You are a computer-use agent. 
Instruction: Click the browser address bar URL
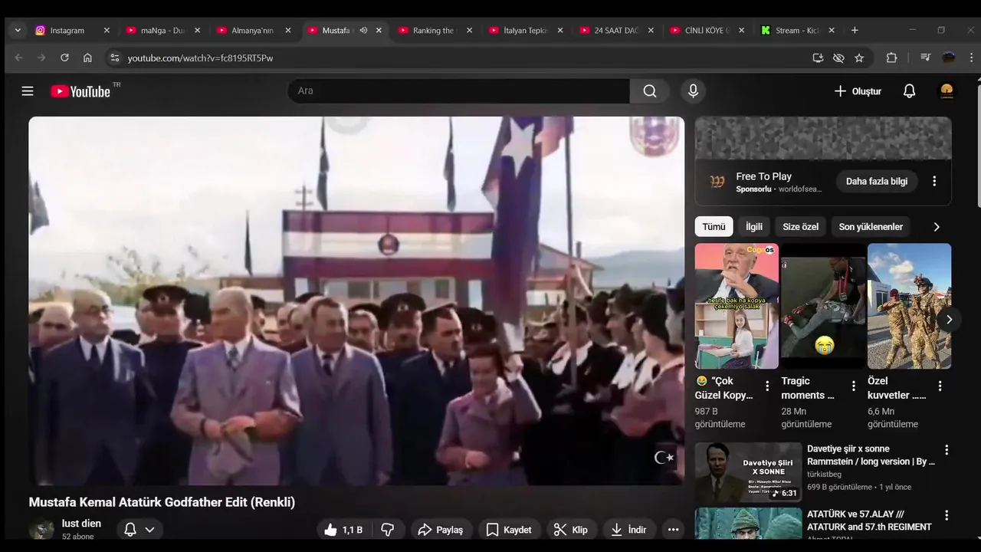(x=200, y=58)
